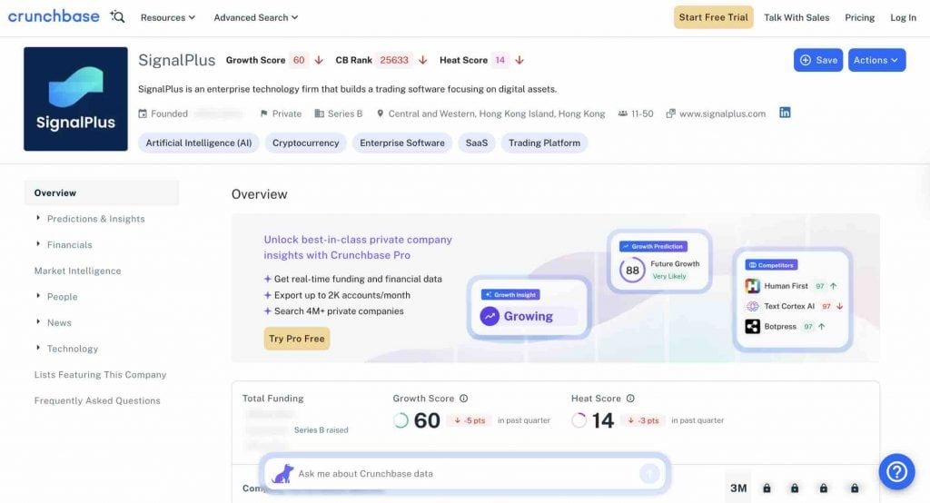
Task: Click Growth Score value 60 badge
Action: (x=298, y=60)
